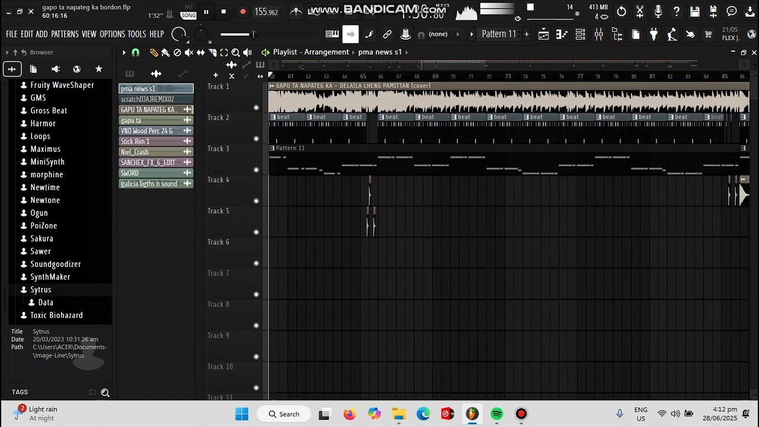The width and height of the screenshot is (759, 427).
Task: Stop playback with the stop button
Action: [223, 11]
